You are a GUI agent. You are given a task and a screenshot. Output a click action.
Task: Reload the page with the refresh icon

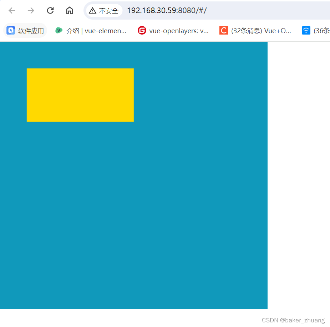[50, 10]
